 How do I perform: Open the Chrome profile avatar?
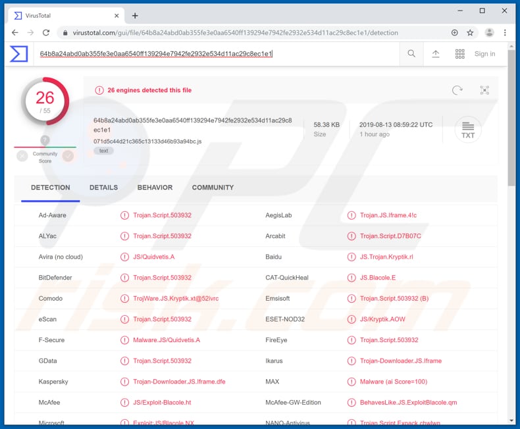click(x=489, y=32)
